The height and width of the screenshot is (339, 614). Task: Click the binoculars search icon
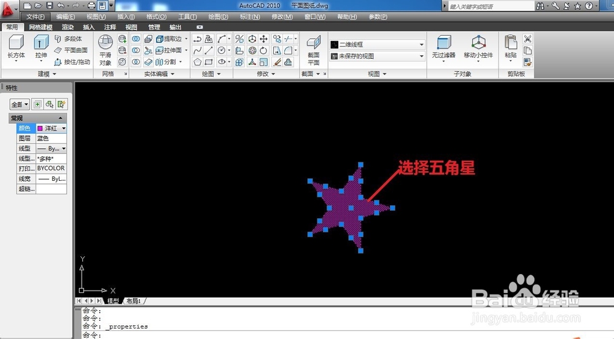coord(540,6)
